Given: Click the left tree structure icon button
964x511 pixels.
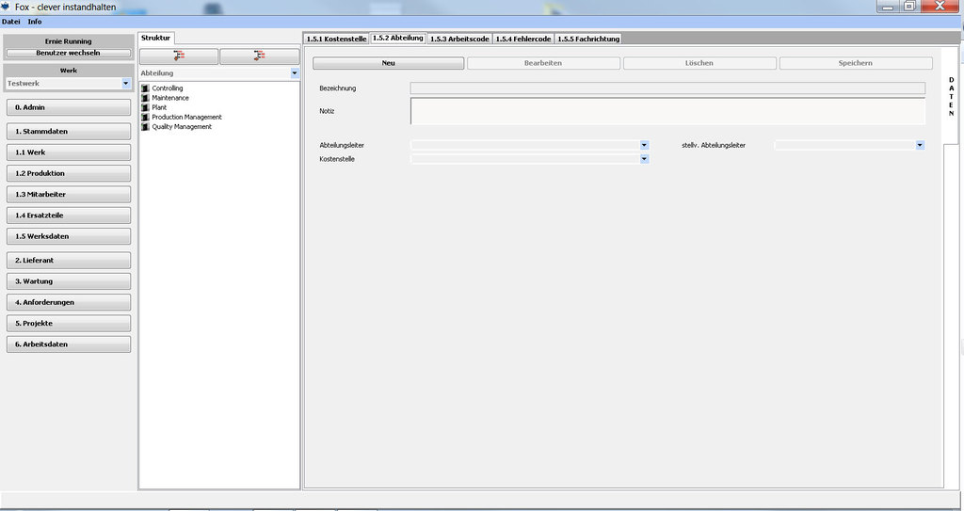Looking at the screenshot, I should point(179,56).
